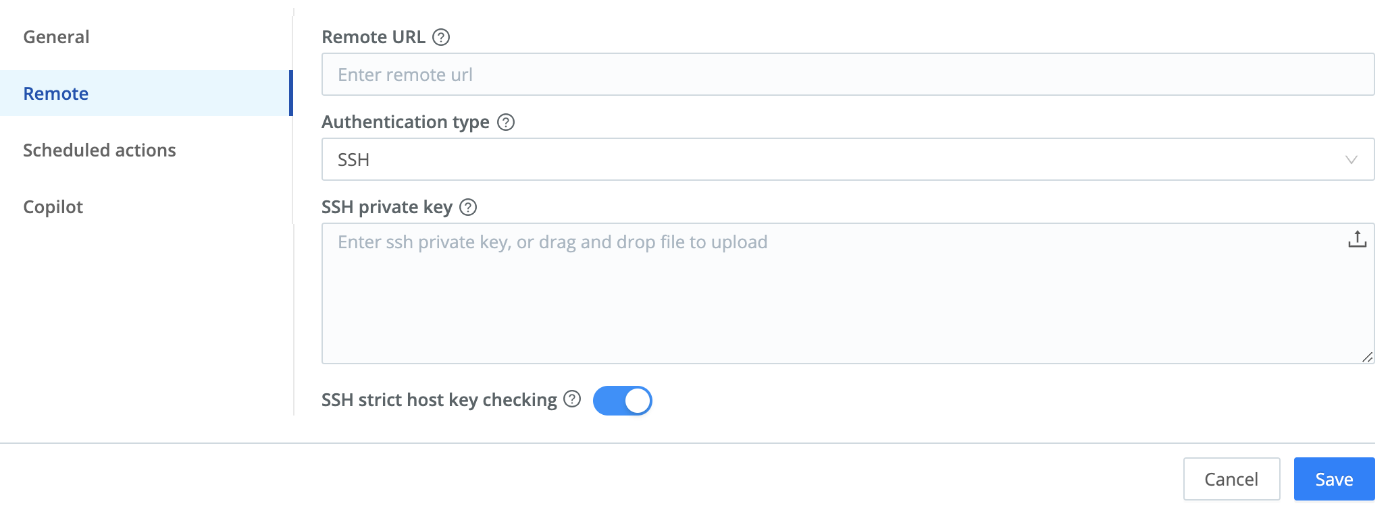Select the Remote settings tab
Screen dimensions: 1390x514
point(55,93)
